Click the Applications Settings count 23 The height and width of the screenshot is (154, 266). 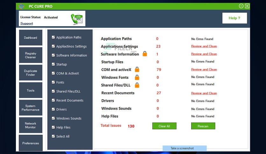(158, 46)
